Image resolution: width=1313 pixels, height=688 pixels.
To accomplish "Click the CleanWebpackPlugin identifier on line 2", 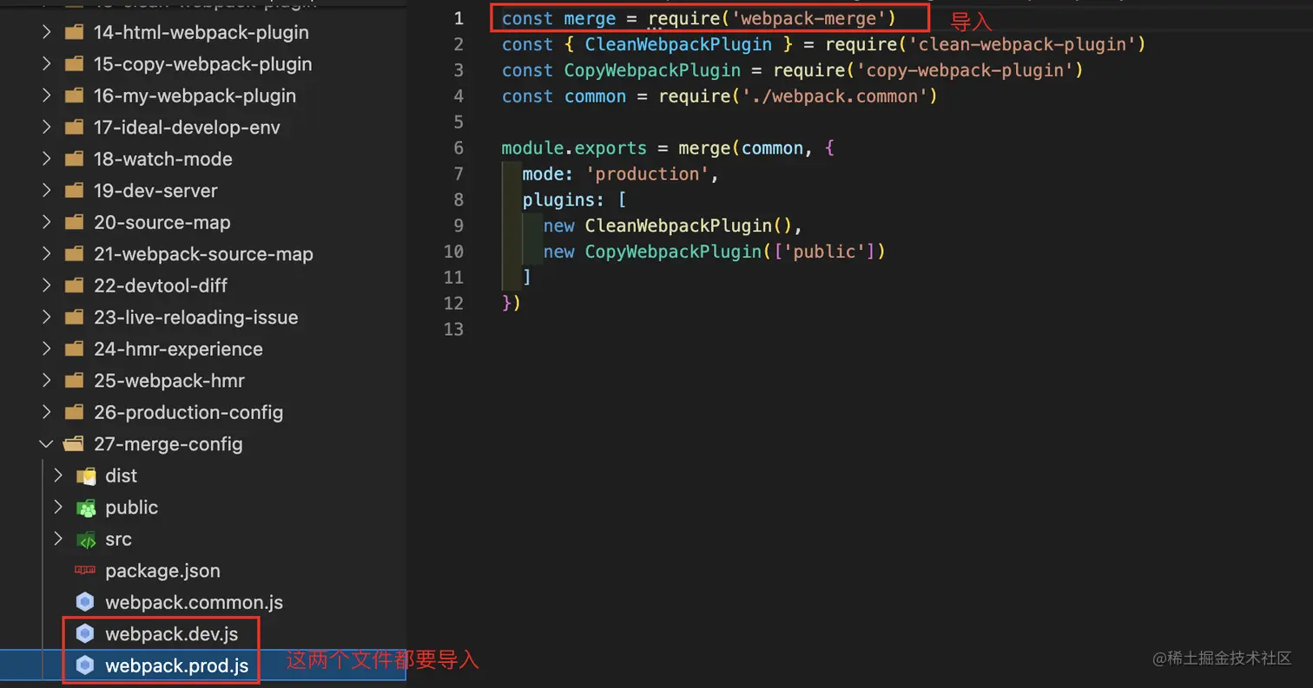I will pyautogui.click(x=678, y=44).
